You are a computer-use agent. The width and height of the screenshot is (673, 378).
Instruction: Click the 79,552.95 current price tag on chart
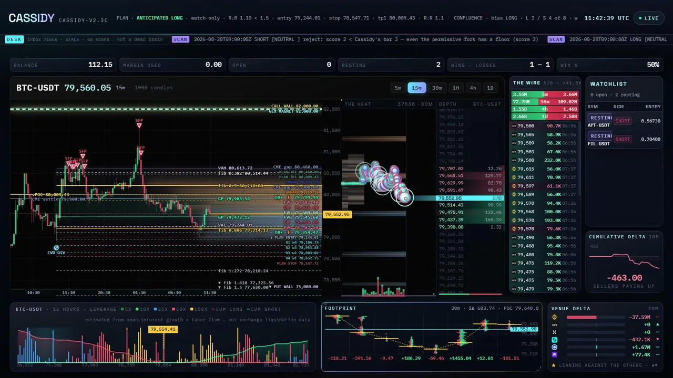pyautogui.click(x=338, y=214)
